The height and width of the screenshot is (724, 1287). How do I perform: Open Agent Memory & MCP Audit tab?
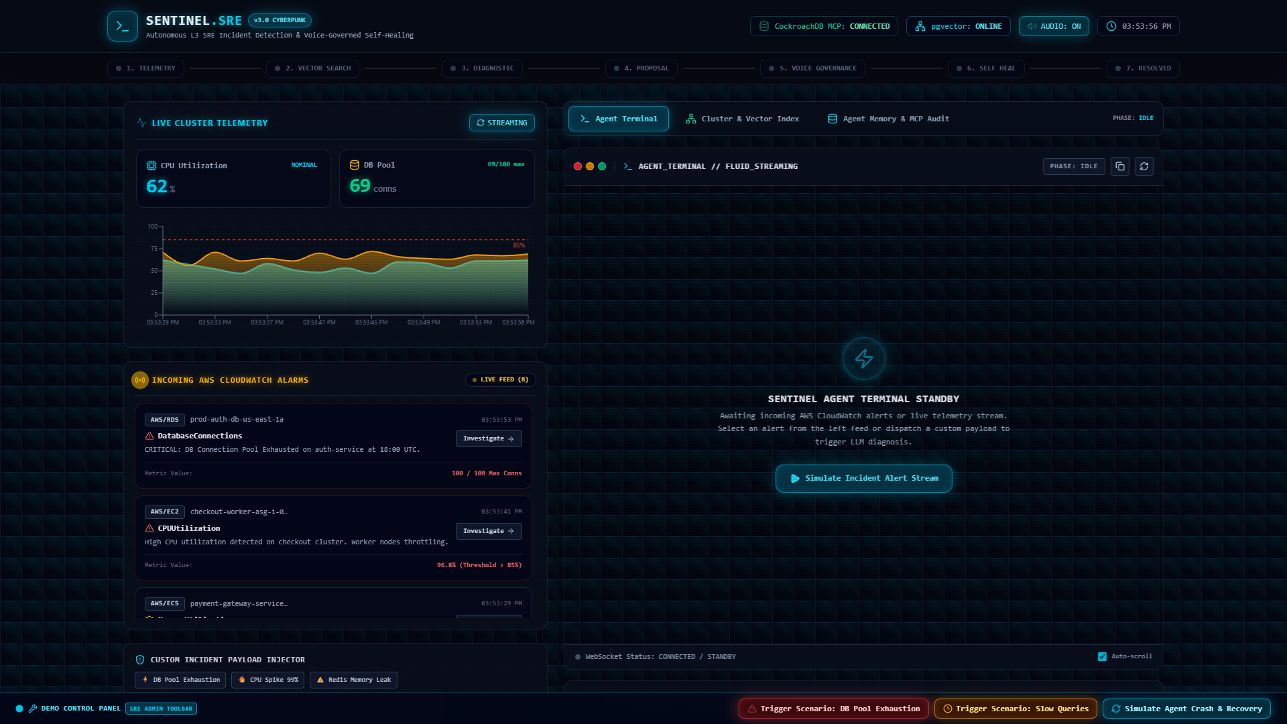click(x=888, y=119)
